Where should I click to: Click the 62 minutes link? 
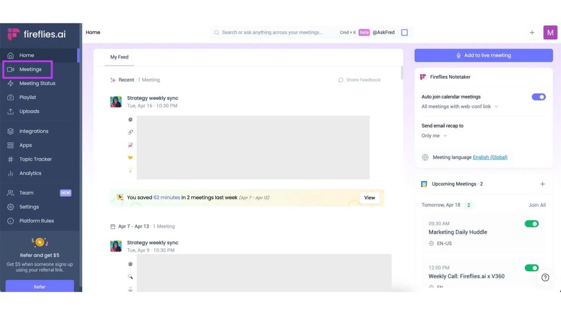click(x=167, y=197)
